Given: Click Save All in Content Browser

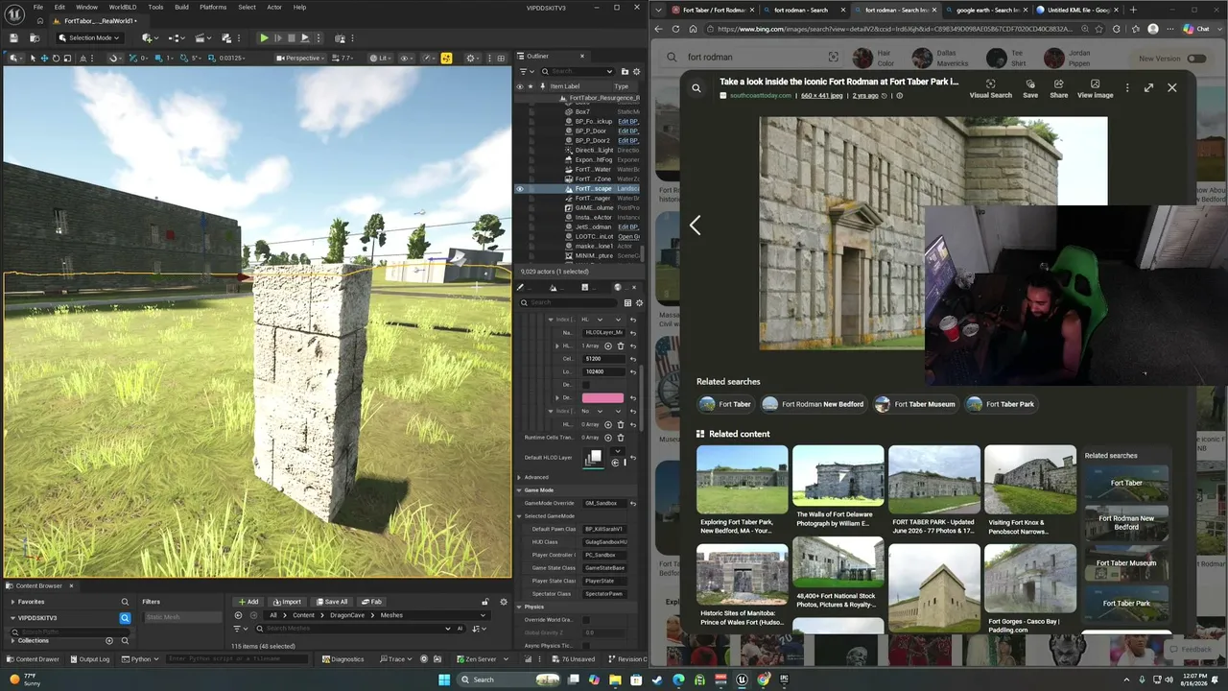Looking at the screenshot, I should pos(332,602).
